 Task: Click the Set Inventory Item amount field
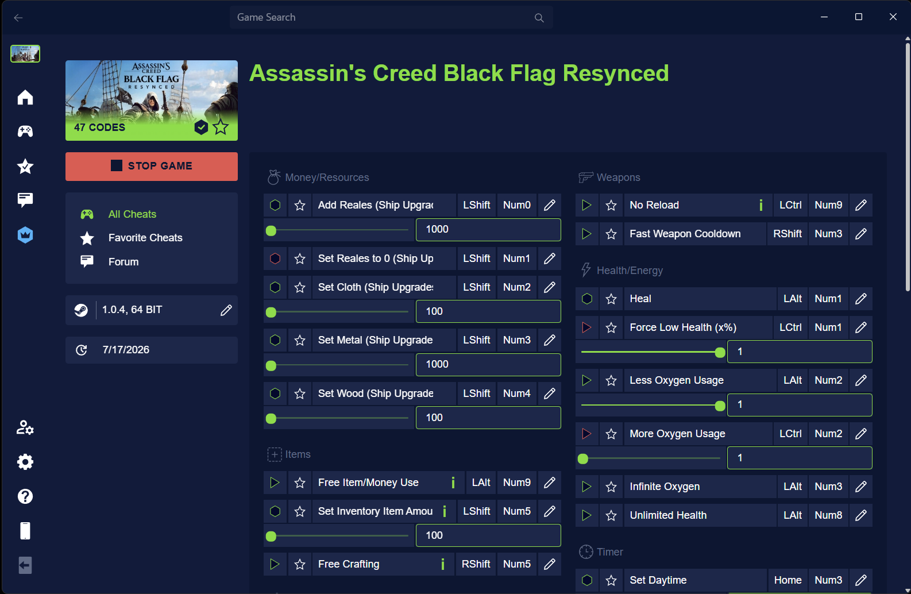[x=488, y=535]
